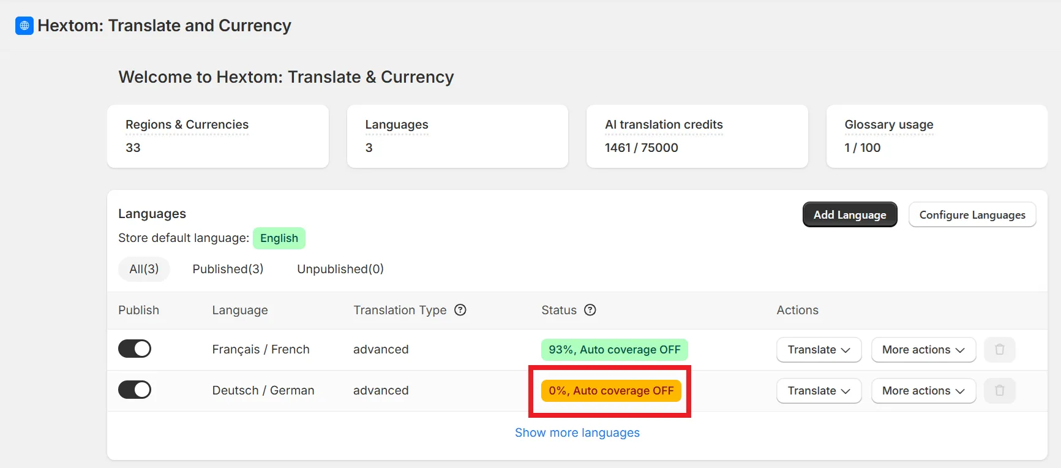Toggle publish switch for Deutsch / German

(135, 390)
